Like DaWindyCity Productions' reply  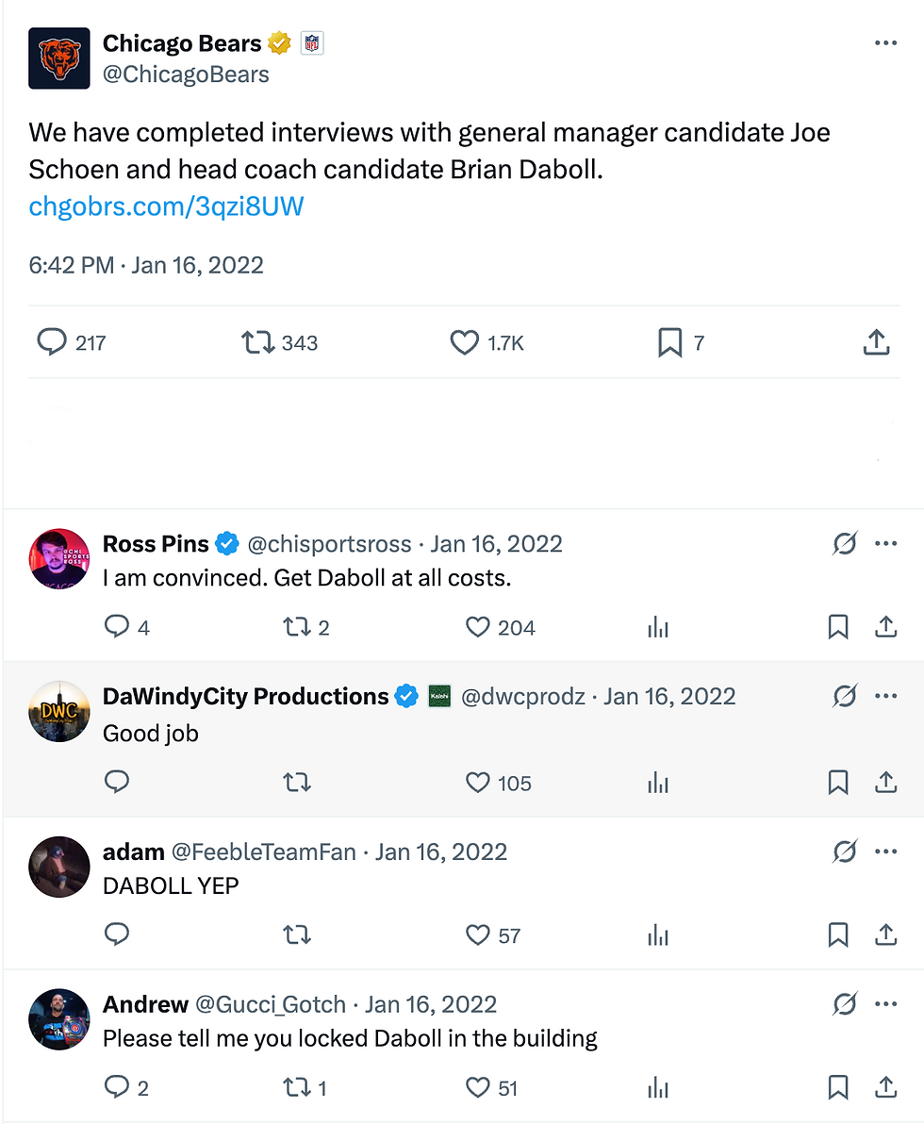[479, 783]
